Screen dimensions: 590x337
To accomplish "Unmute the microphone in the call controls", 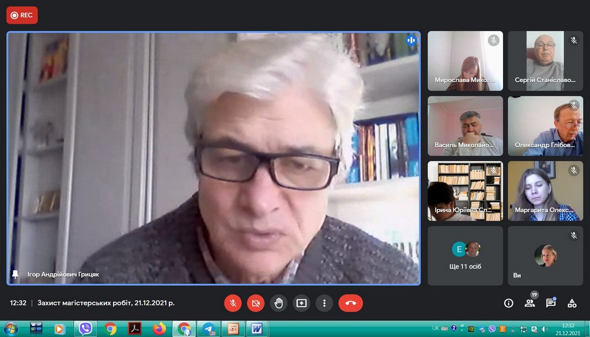I will [233, 302].
